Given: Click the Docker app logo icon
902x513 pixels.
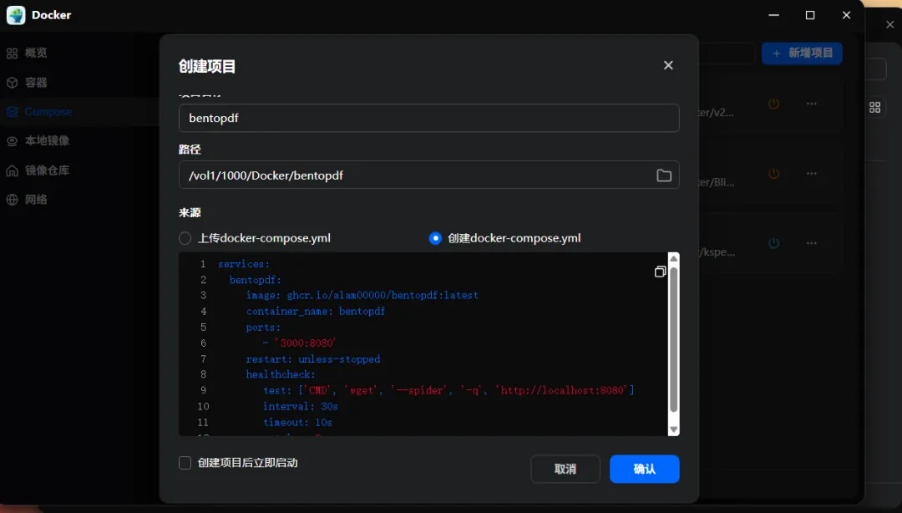Looking at the screenshot, I should (16, 15).
